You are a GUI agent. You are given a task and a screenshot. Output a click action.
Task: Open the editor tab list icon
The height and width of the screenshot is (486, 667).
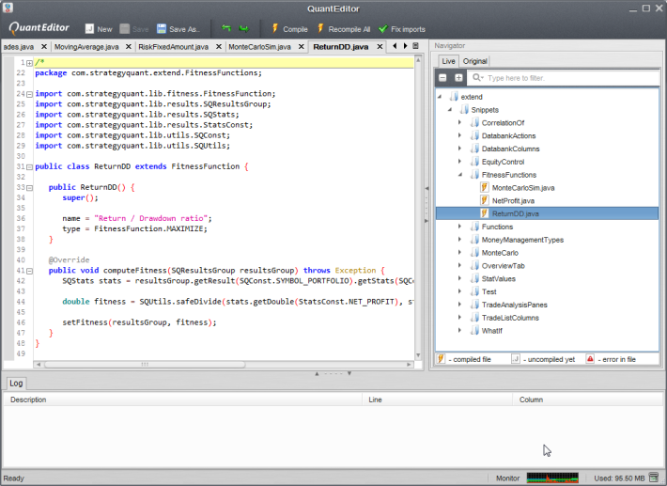point(415,45)
